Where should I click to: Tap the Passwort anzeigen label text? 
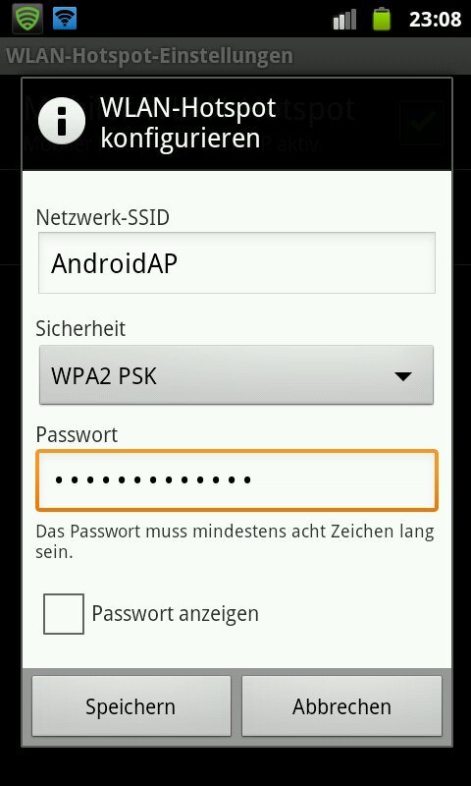(x=176, y=613)
